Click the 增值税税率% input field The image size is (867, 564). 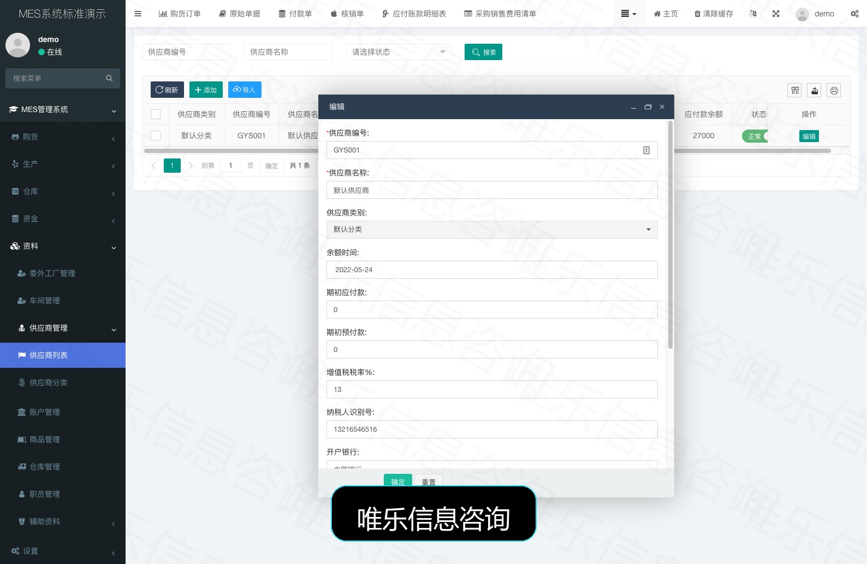492,389
